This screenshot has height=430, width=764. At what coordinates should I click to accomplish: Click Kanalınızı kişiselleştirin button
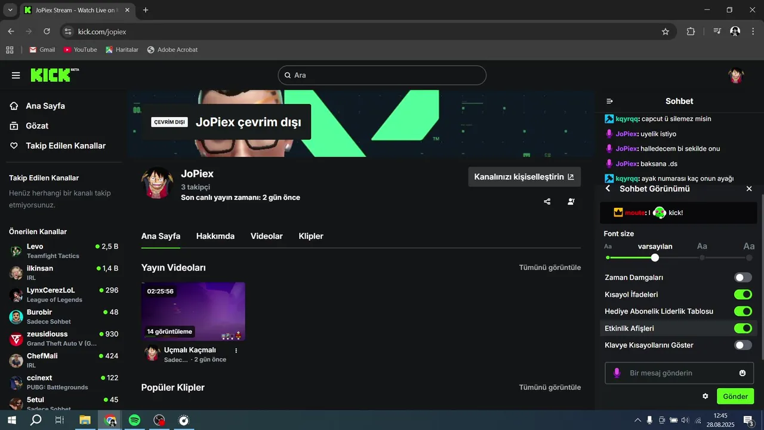tap(524, 177)
